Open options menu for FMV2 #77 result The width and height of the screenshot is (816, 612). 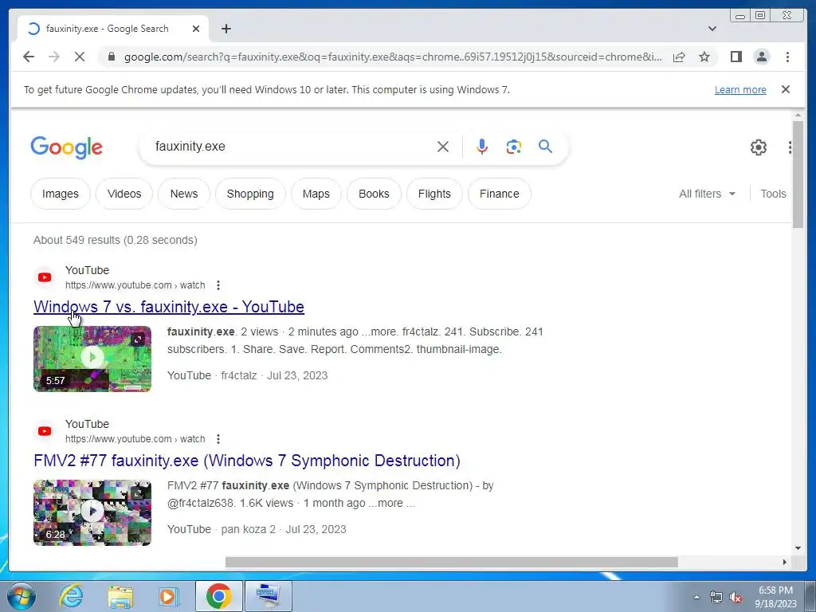(x=218, y=439)
